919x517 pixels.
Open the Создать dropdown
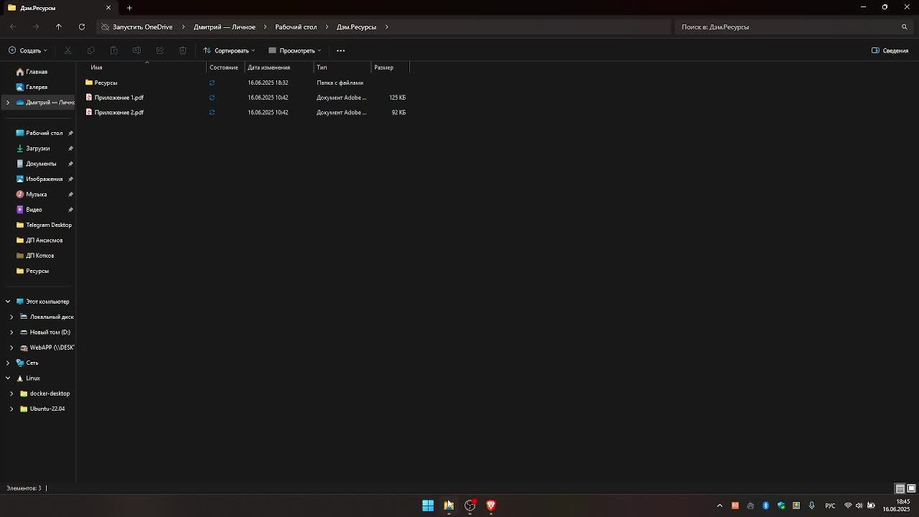(27, 50)
